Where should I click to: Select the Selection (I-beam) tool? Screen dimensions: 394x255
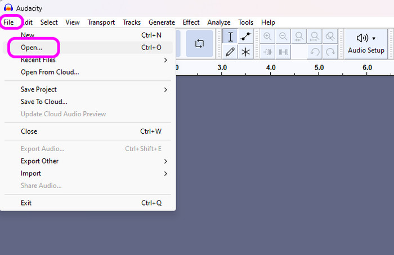pyautogui.click(x=230, y=37)
